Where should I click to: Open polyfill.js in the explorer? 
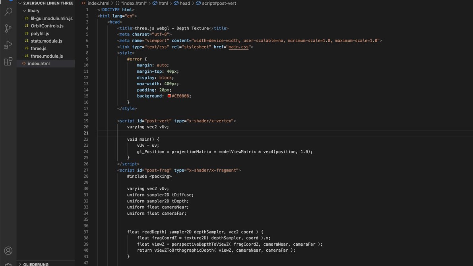(40, 33)
